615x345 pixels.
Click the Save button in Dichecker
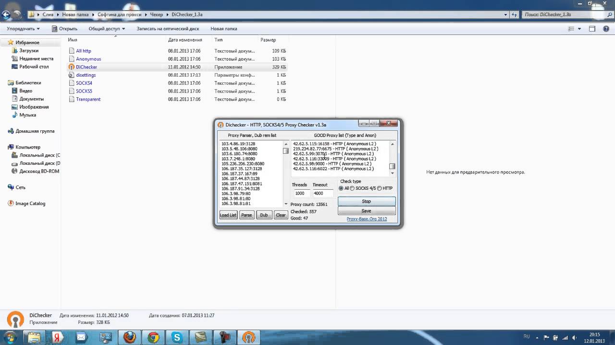click(x=367, y=211)
